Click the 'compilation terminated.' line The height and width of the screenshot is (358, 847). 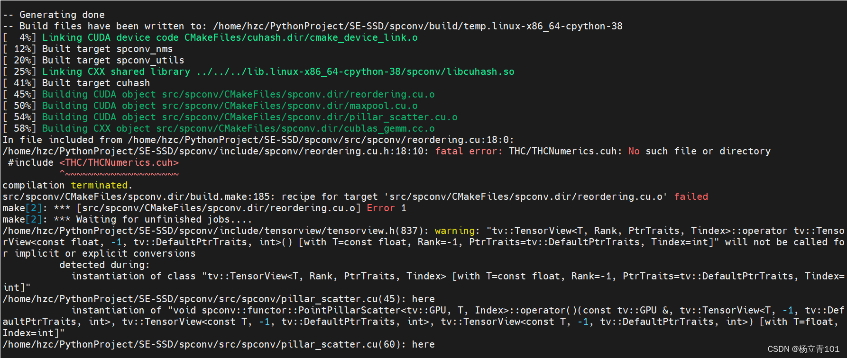click(67, 185)
